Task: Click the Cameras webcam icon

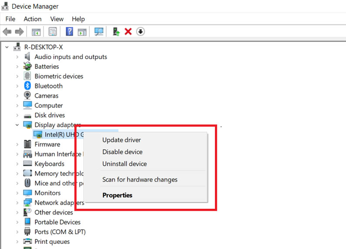Action: 27,95
